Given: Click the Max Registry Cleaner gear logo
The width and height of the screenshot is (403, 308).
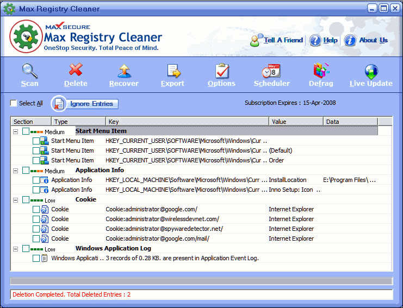Looking at the screenshot, I should click(26, 36).
